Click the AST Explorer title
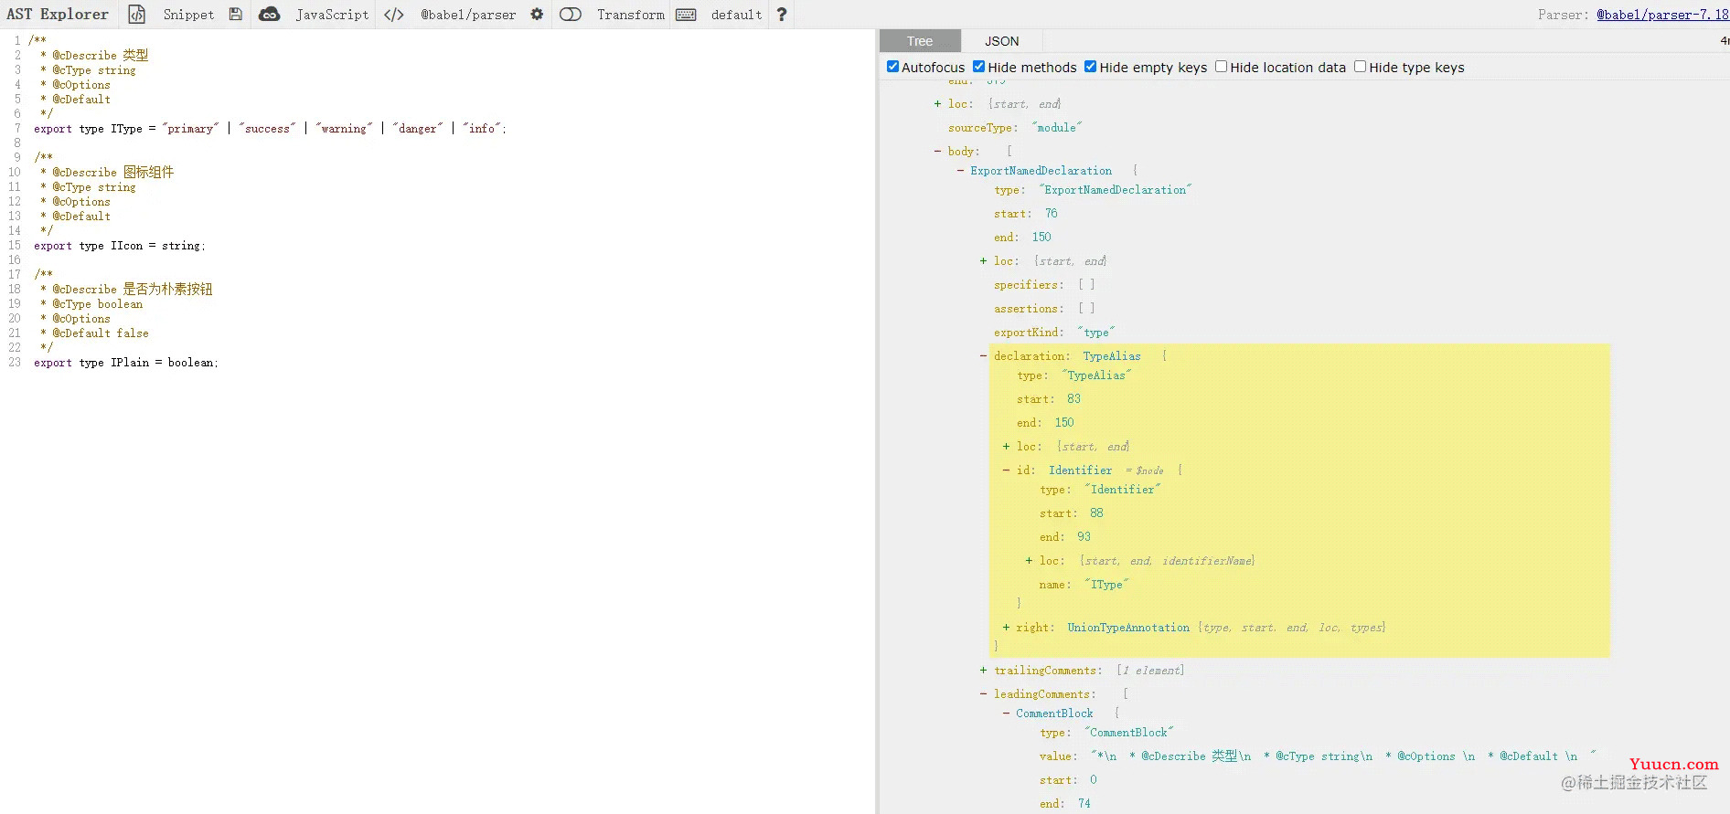This screenshot has height=814, width=1730. coord(58,15)
